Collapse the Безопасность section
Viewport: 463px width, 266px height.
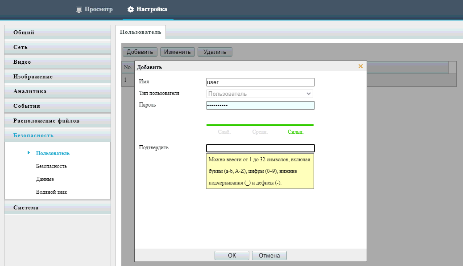tap(58, 135)
